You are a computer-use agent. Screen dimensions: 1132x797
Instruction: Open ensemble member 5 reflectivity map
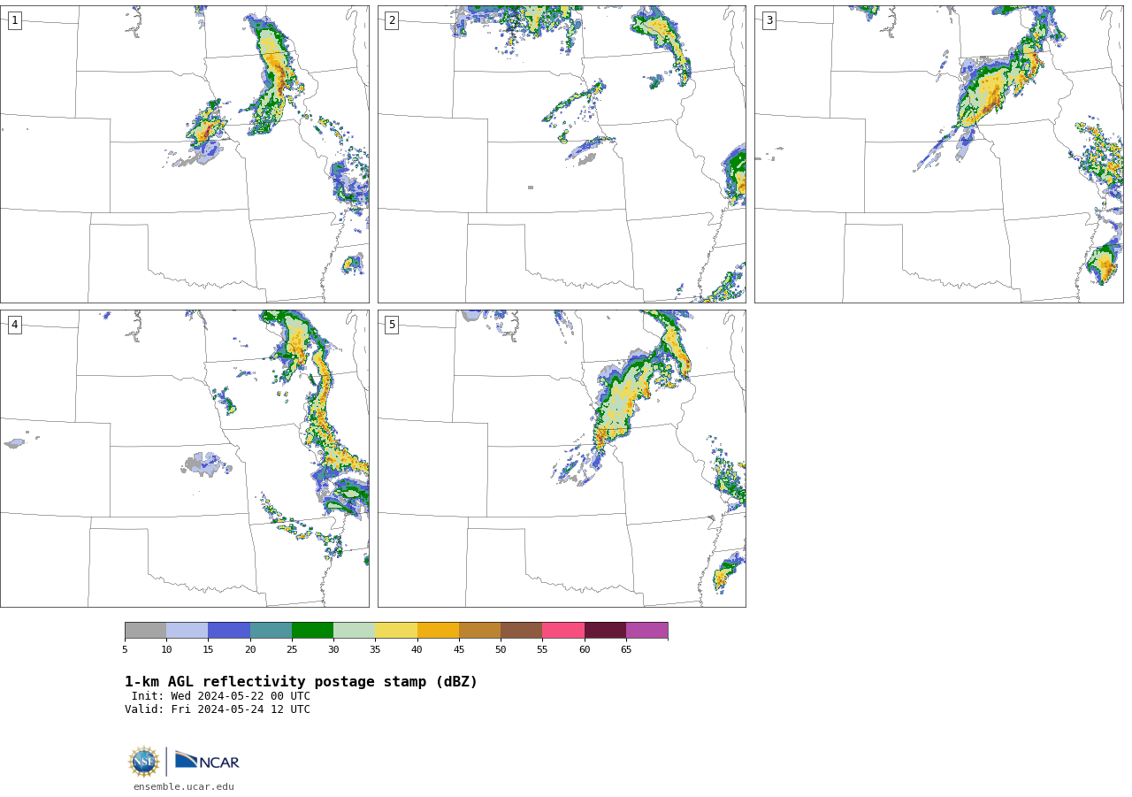click(x=562, y=458)
